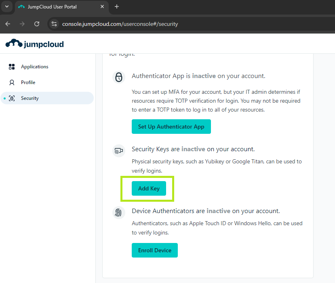
Task: Reload the page with the refresh icon
Action: 37,24
